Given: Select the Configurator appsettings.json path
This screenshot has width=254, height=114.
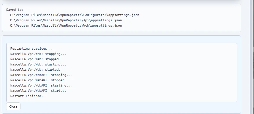Looking at the screenshot, I should [75, 15].
